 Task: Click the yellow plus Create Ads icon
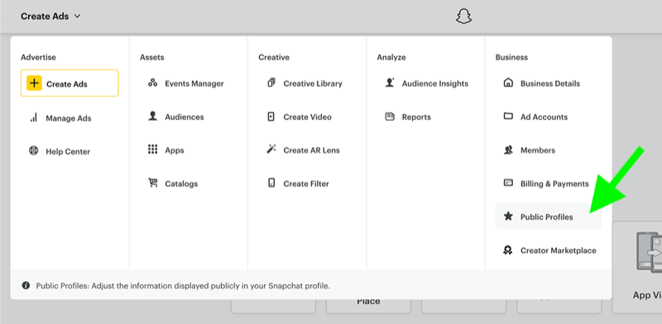pos(34,83)
